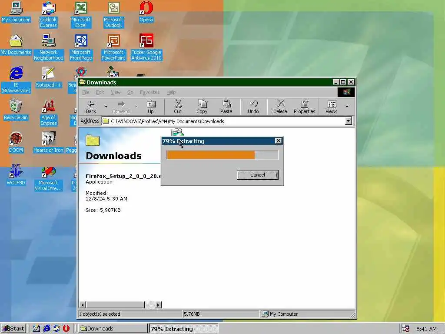Close the 79% Extracting dialog
Viewport: 445px width, 334px height.
[279, 141]
